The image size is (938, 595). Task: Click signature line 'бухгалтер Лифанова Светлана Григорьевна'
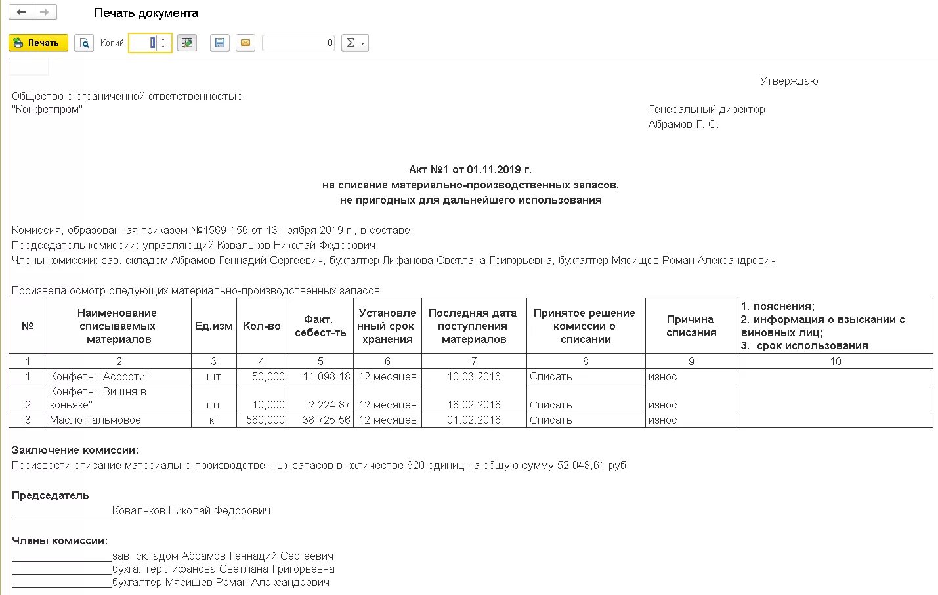pos(223,569)
